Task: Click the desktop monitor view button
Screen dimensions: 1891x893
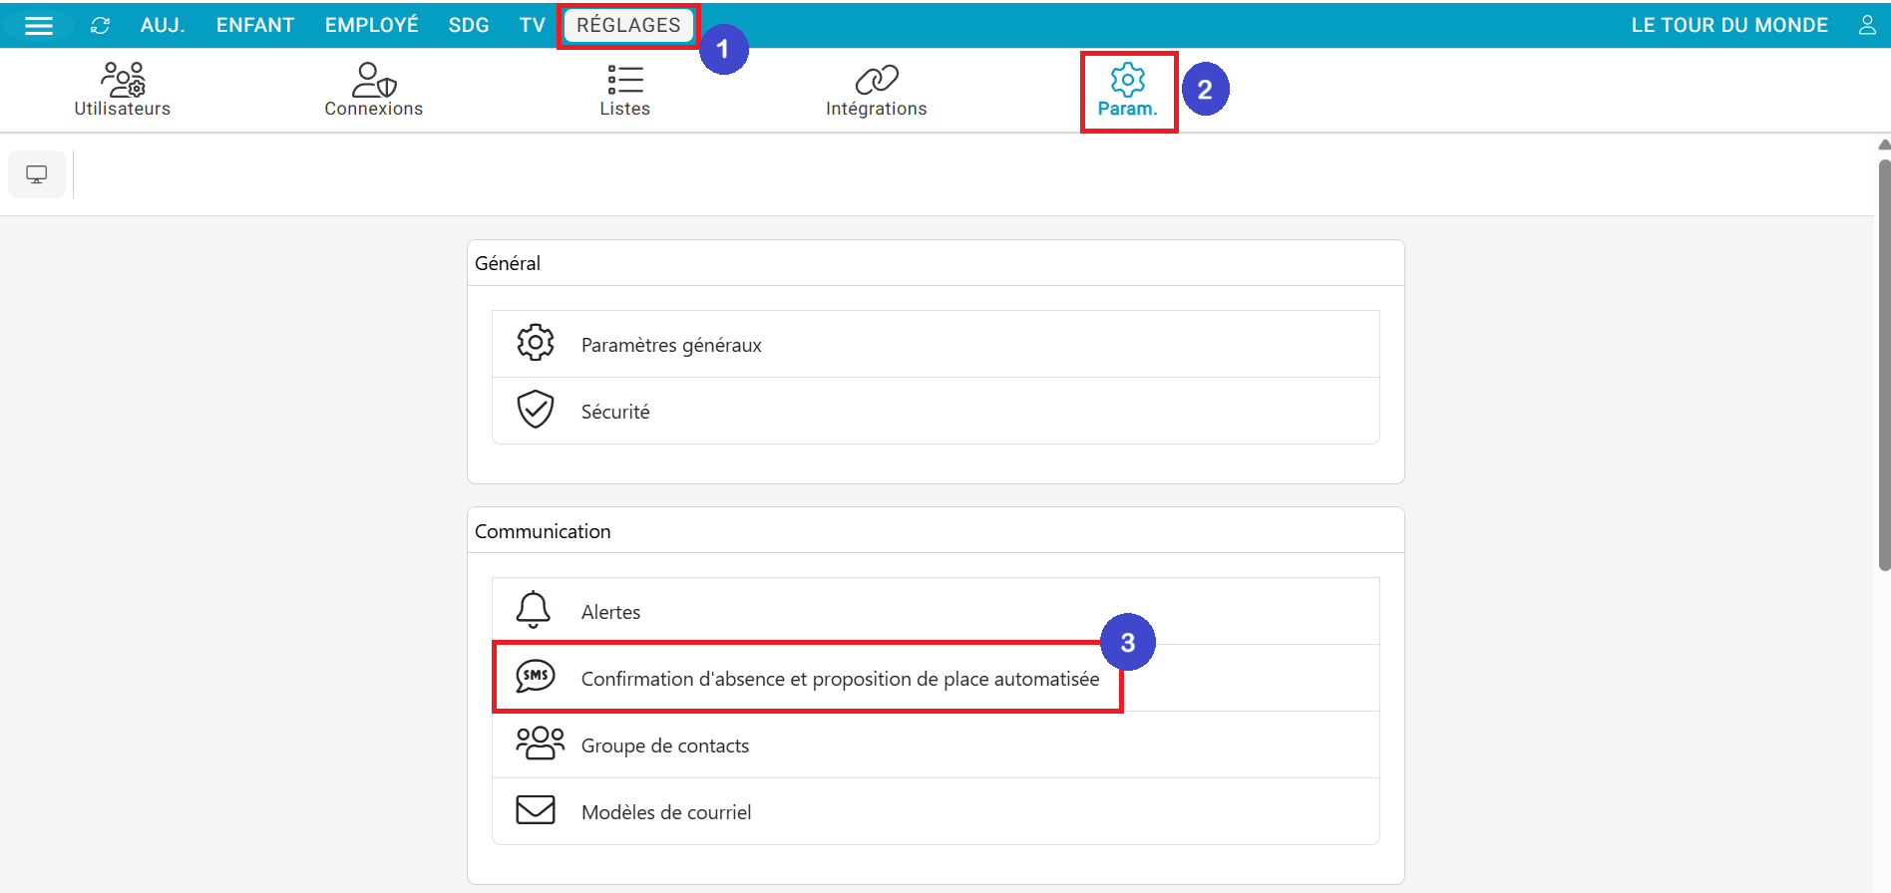Action: [37, 174]
